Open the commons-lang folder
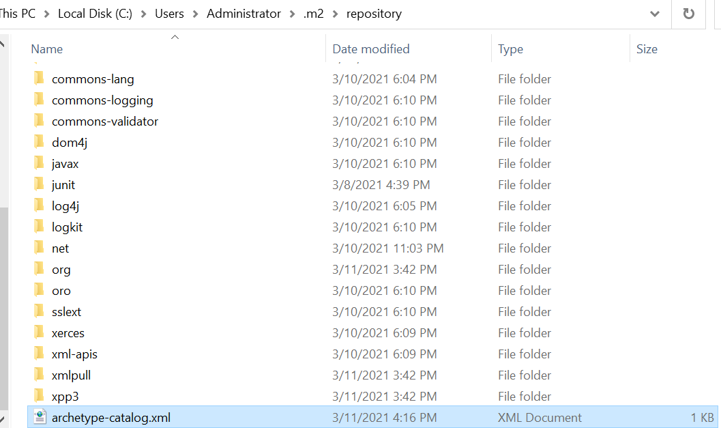 (93, 79)
